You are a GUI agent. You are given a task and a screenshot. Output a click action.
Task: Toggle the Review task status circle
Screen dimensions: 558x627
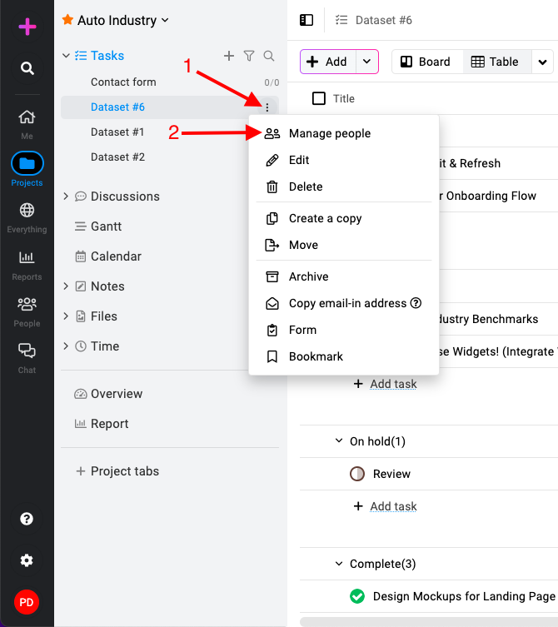point(356,474)
